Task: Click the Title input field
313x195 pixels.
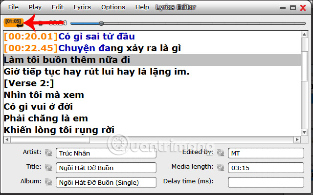Action: 106,168
